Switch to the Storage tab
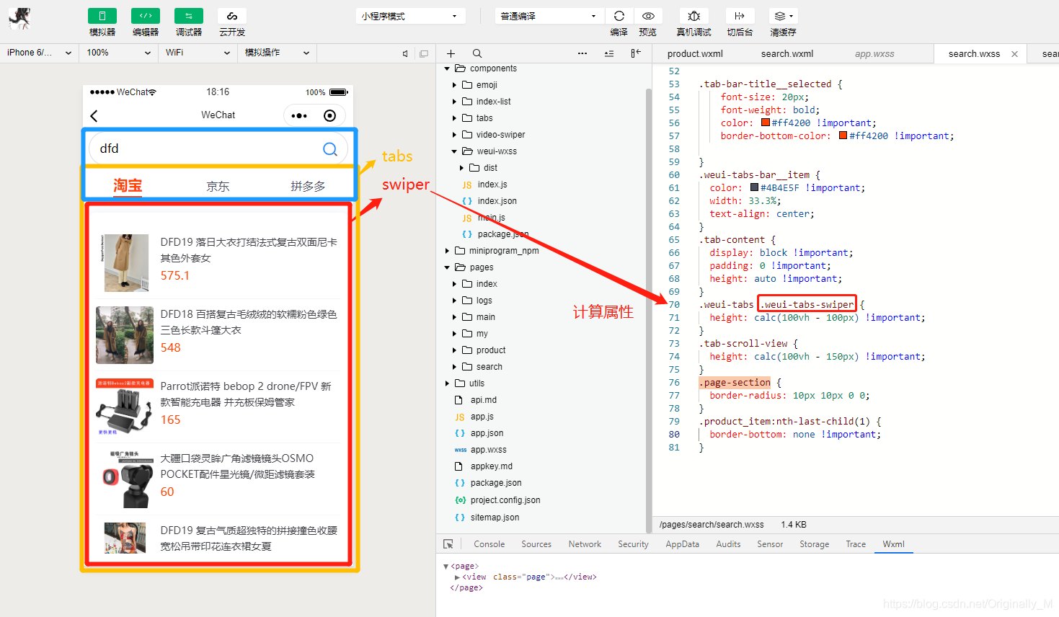The image size is (1059, 617). [x=814, y=544]
